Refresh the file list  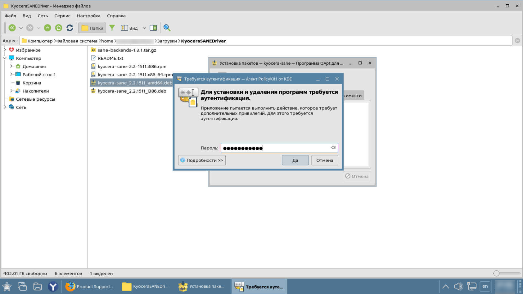coord(70,28)
